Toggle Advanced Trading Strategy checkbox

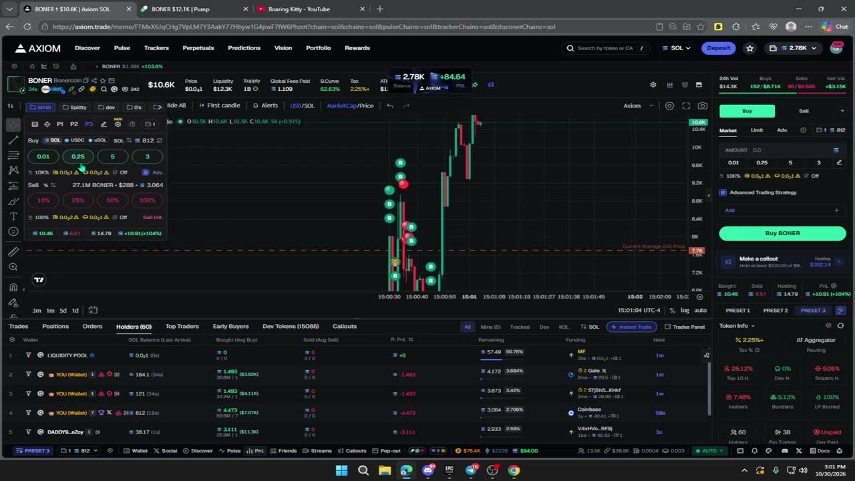(723, 192)
